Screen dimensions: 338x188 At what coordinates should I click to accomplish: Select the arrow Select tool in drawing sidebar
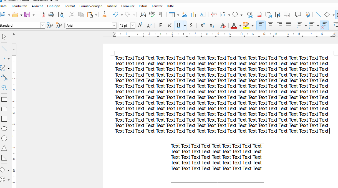[4, 37]
